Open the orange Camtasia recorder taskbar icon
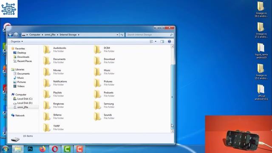The width and height of the screenshot is (272, 153). pos(79,149)
